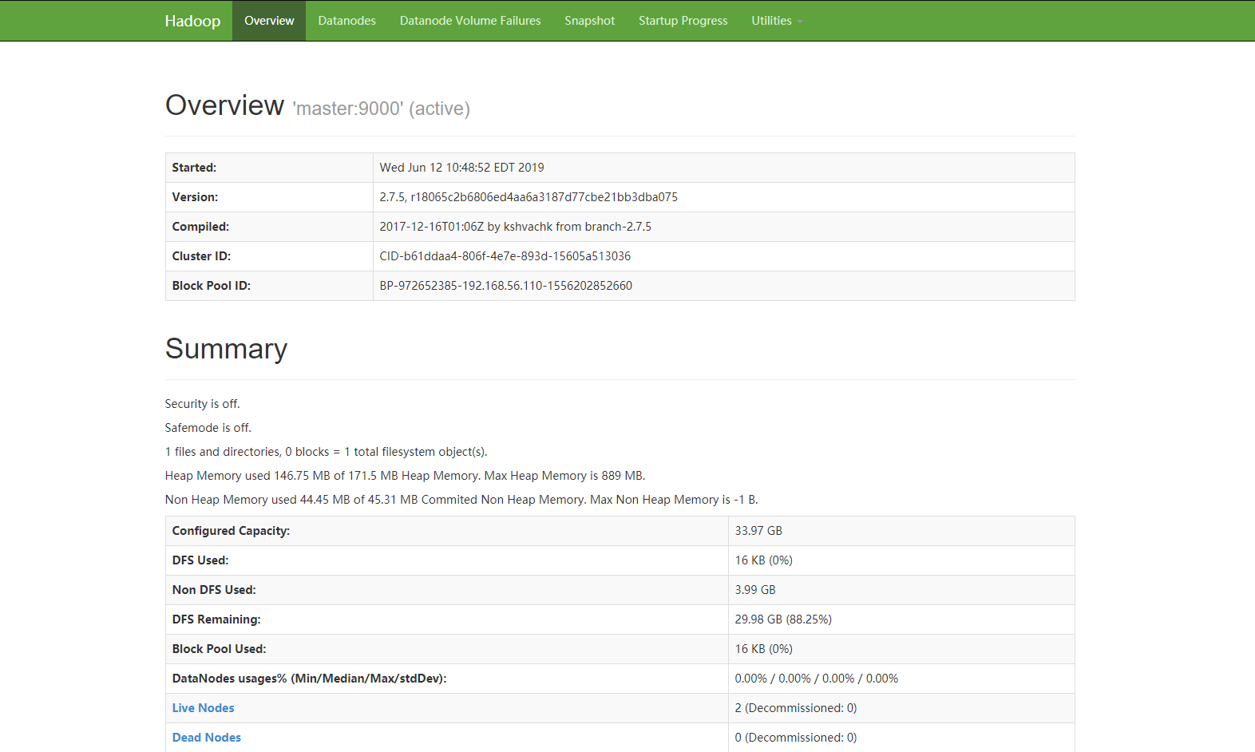The width and height of the screenshot is (1255, 752).
Task: Select the 3.99 GB value
Action: point(755,590)
